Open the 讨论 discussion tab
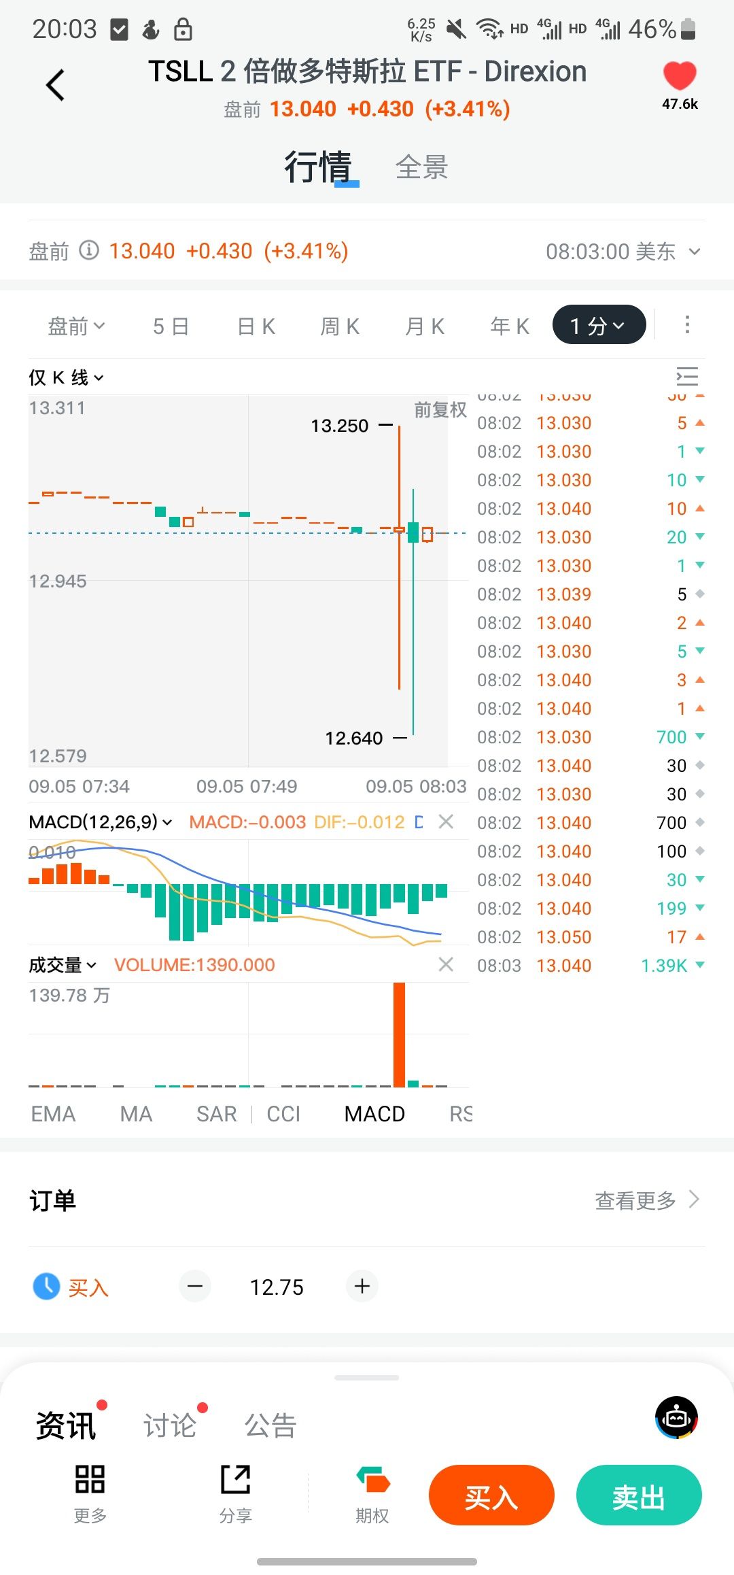The width and height of the screenshot is (734, 1575). pos(170,1425)
